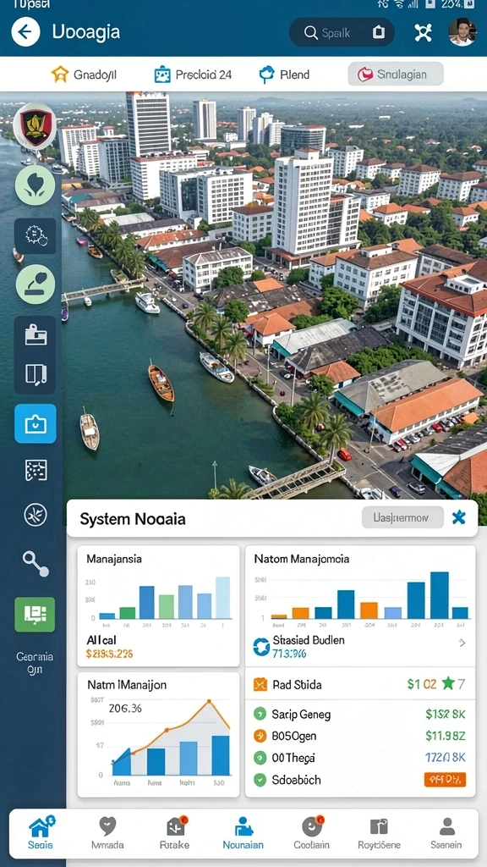Expand the Stasied Budlen row chevron

click(x=462, y=643)
